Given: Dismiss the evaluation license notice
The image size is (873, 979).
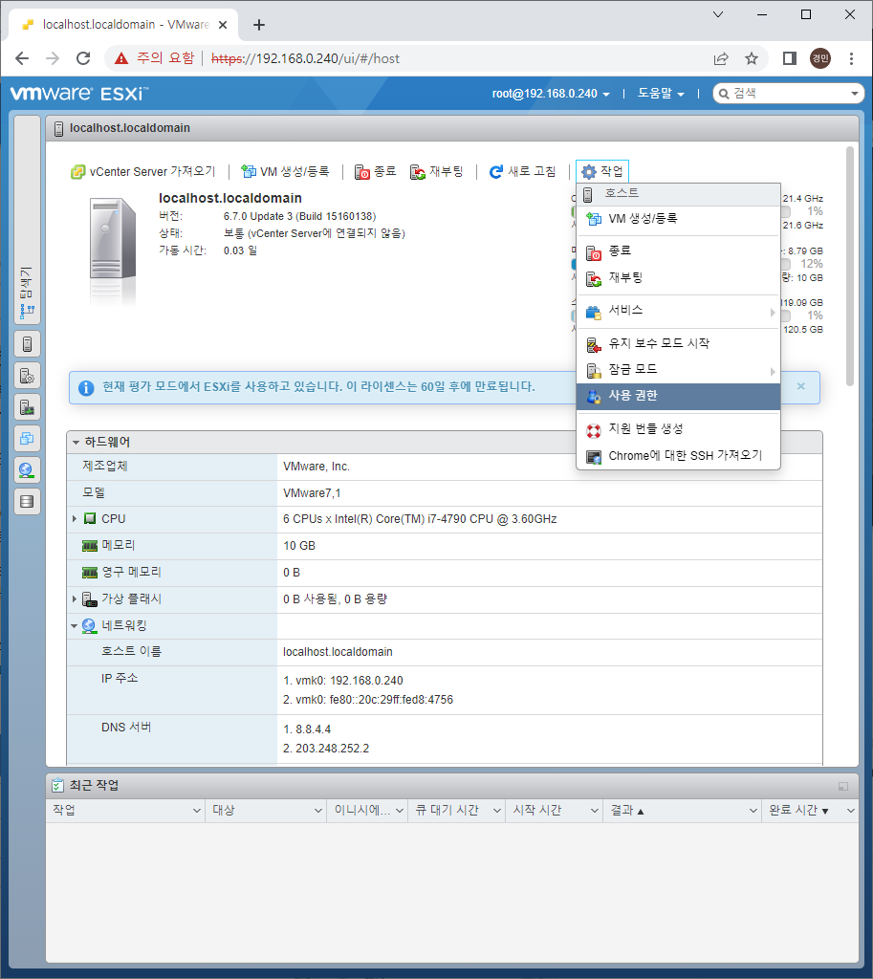Looking at the screenshot, I should coord(800,386).
